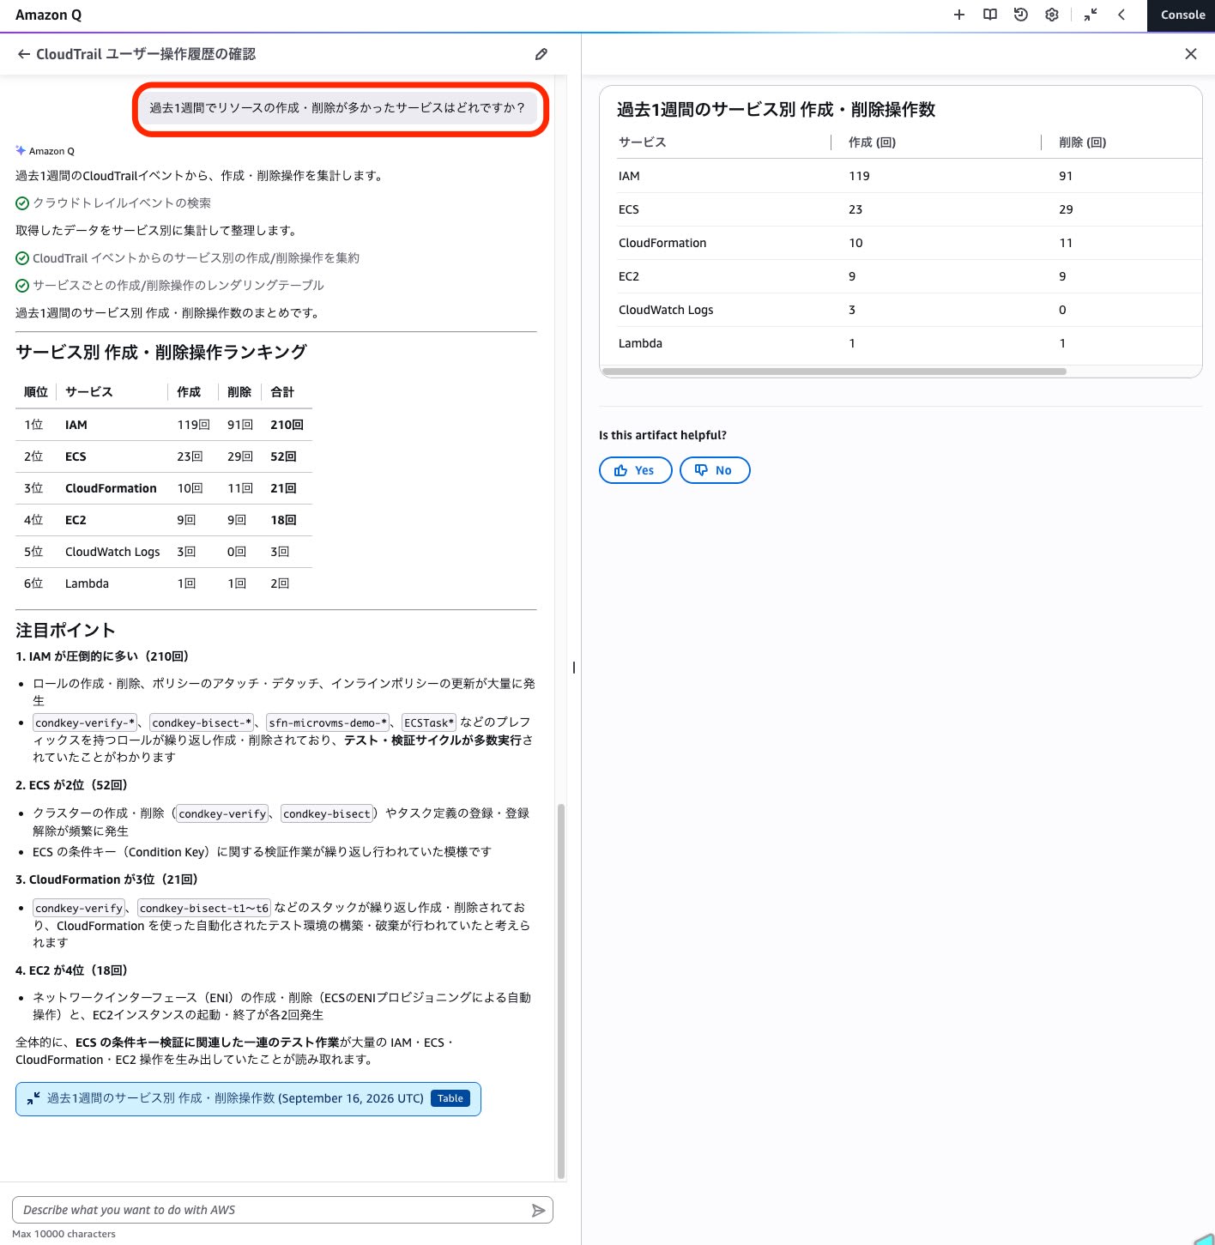Click '4. EC2 が4位（18回）' heading
1215x1245 pixels.
click(71, 970)
